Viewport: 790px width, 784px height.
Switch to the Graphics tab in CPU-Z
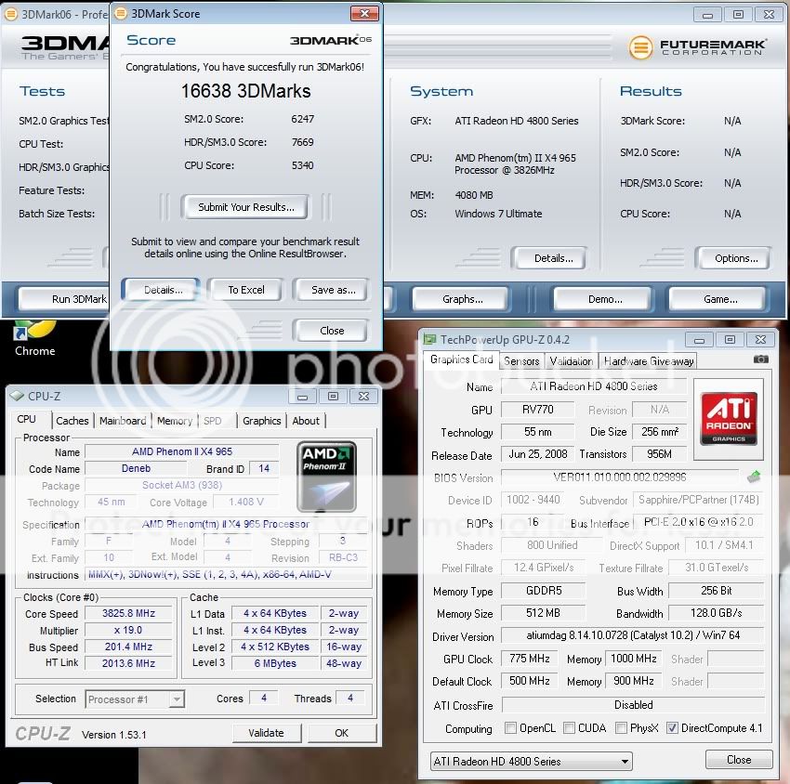(x=261, y=421)
